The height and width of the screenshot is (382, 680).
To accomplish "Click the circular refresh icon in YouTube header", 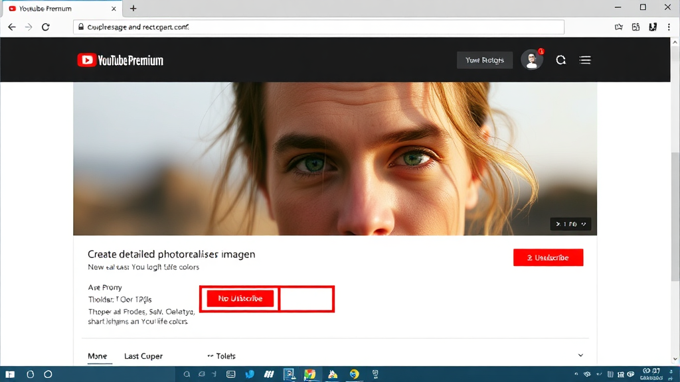I will [561, 60].
